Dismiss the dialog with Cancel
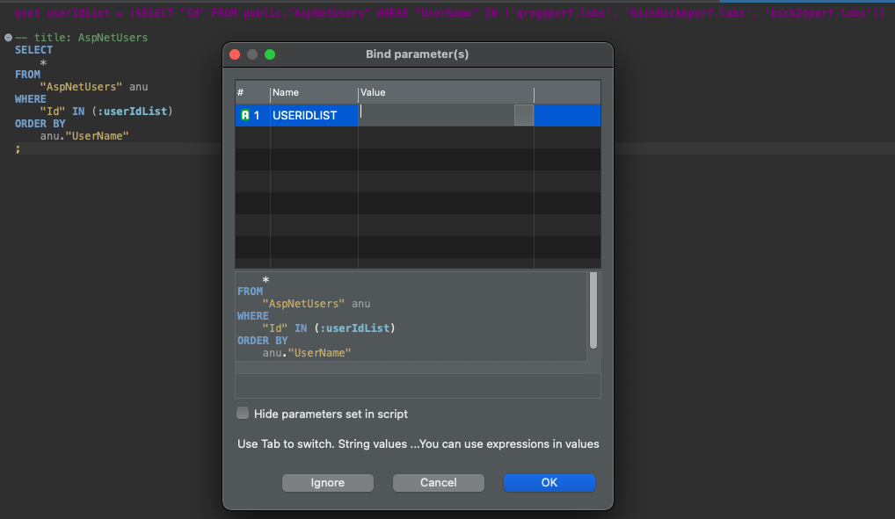Image resolution: width=895 pixels, height=519 pixels. (x=438, y=482)
